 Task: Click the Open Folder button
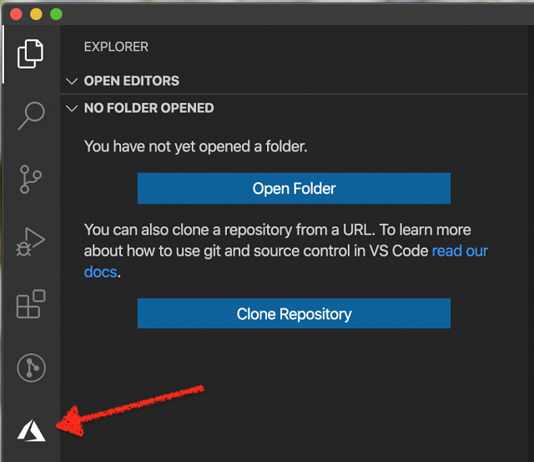294,188
